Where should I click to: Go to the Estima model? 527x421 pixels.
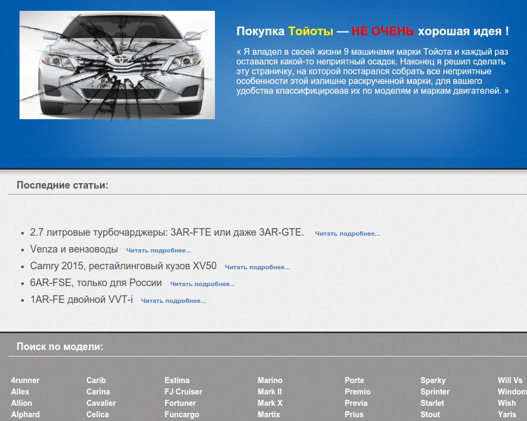177,380
